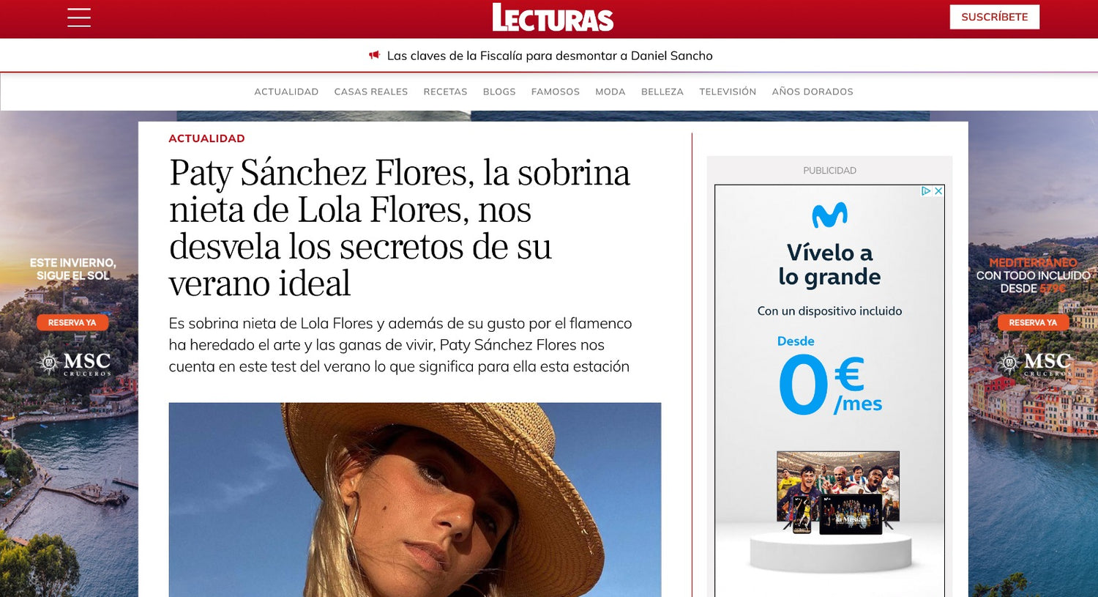This screenshot has height=597, width=1098.
Task: Click the article photo of woman in hat
Action: 415,500
